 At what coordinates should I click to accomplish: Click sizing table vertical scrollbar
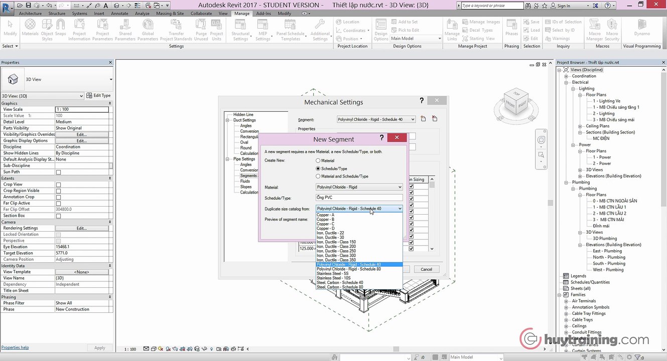[x=432, y=214]
